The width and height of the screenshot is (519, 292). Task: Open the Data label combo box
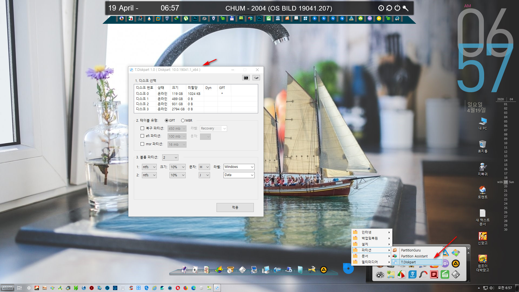(x=239, y=175)
